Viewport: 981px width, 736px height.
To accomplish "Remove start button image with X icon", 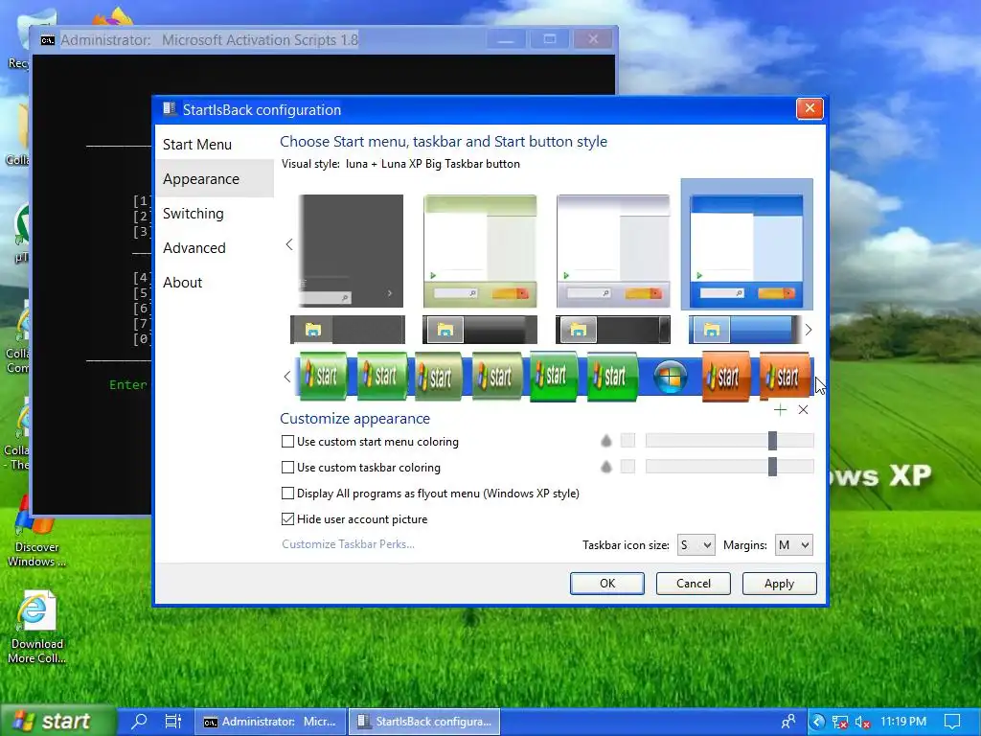I will (804, 410).
